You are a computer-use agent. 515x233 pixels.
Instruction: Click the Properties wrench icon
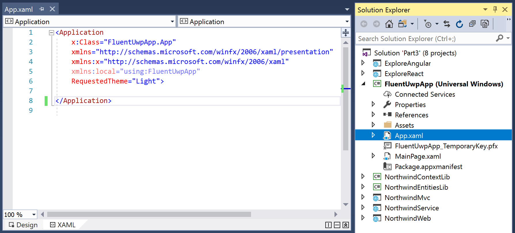pyautogui.click(x=387, y=104)
